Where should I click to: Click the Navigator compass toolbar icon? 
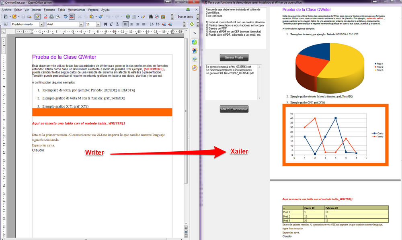(x=157, y=16)
